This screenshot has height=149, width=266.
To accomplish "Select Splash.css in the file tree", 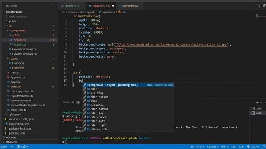I will pyautogui.click(x=20, y=40).
